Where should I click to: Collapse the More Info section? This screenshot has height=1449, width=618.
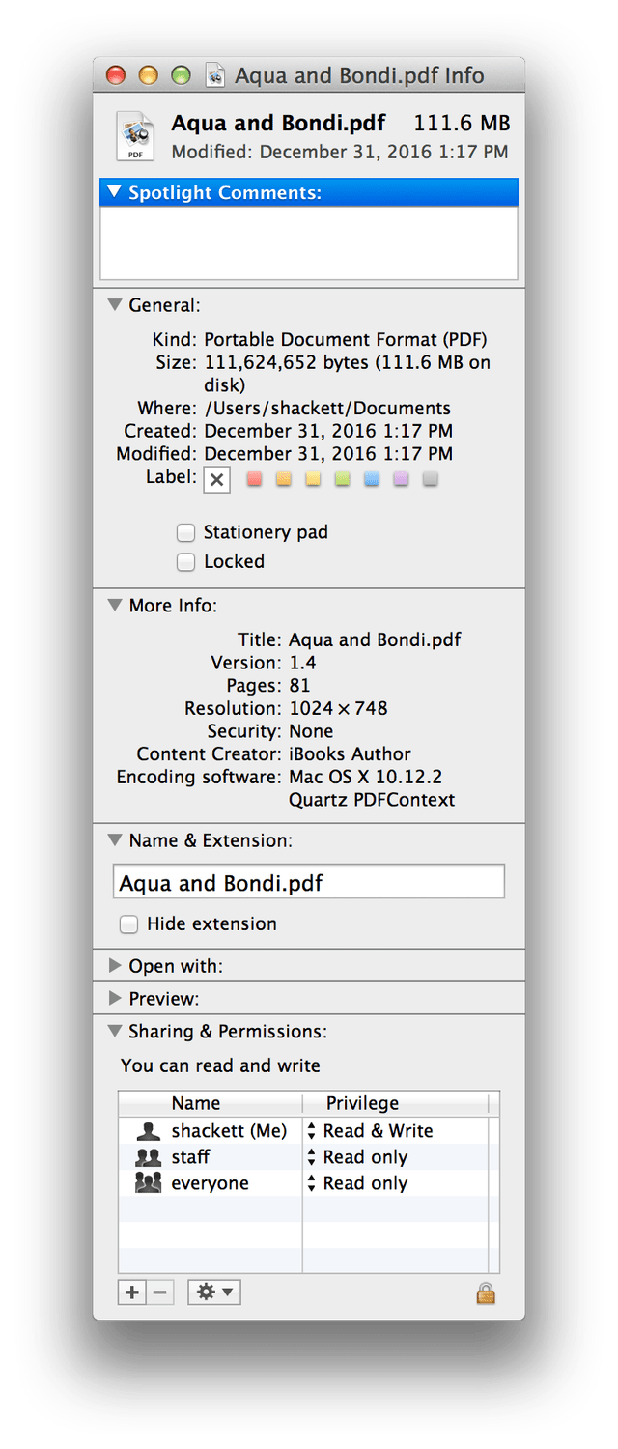(115, 606)
